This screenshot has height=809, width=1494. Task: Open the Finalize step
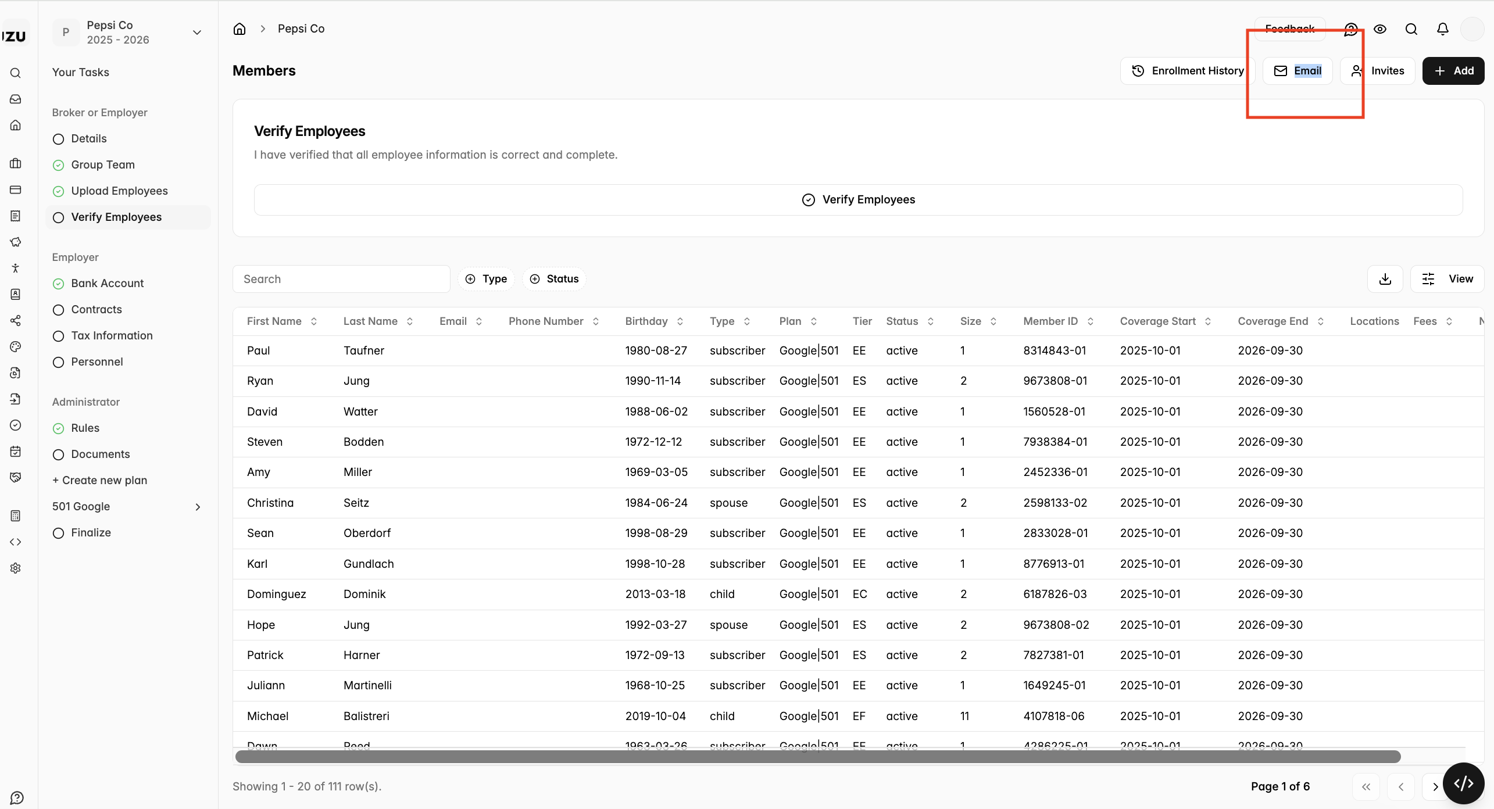[x=128, y=532]
